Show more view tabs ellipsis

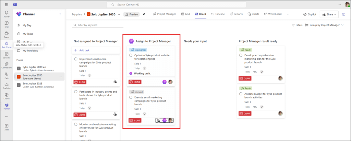pos(288,14)
